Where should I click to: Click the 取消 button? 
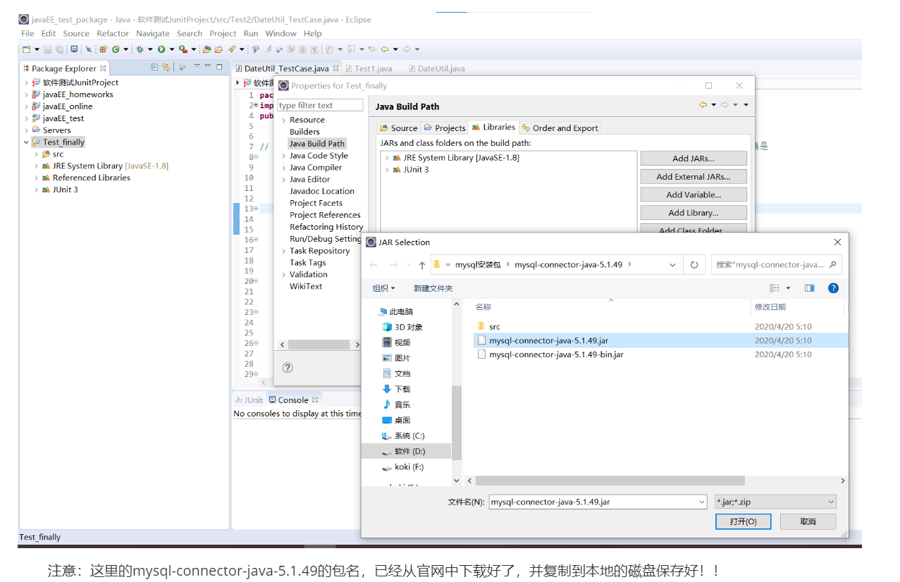808,521
